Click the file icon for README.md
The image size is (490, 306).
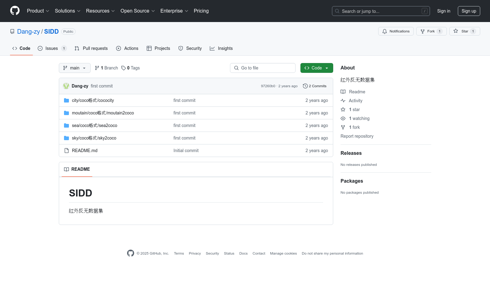point(66,151)
